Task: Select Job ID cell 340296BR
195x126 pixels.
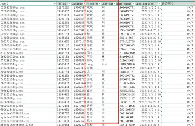Action: [x=63, y=80]
